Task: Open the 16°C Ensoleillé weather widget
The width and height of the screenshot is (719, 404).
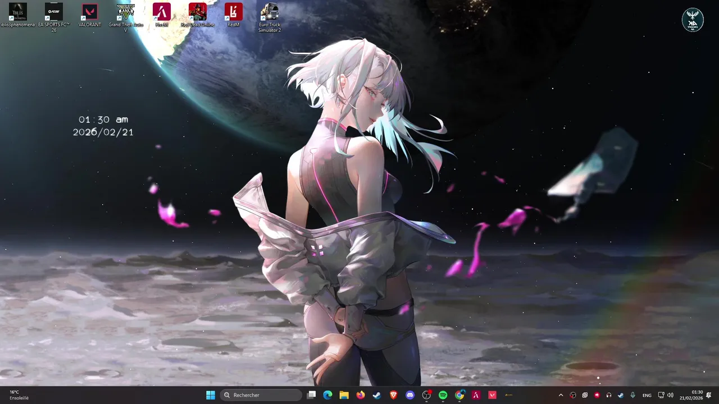Action: (x=19, y=395)
